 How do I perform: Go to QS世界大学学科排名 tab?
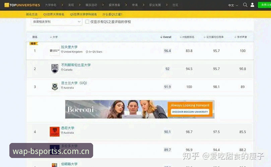point(83,14)
